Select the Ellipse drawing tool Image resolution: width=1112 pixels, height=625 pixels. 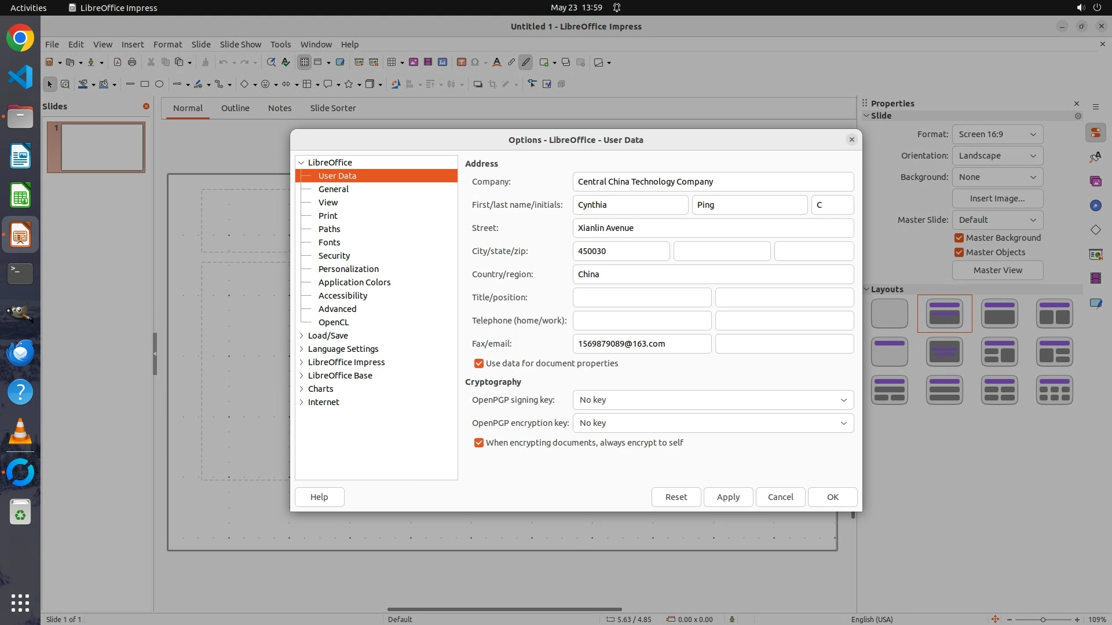click(159, 84)
